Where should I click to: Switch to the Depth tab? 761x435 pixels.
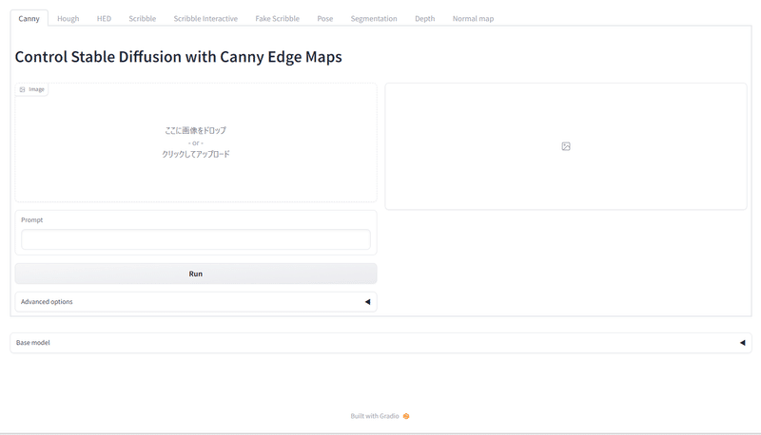point(424,18)
